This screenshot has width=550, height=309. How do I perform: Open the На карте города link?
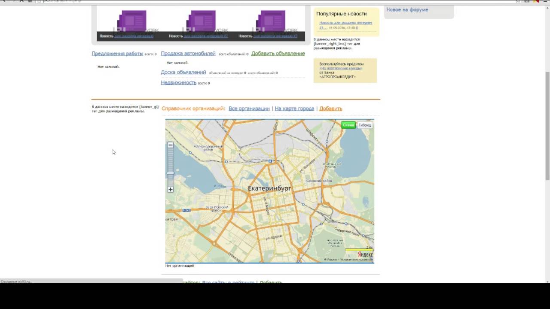pos(294,109)
